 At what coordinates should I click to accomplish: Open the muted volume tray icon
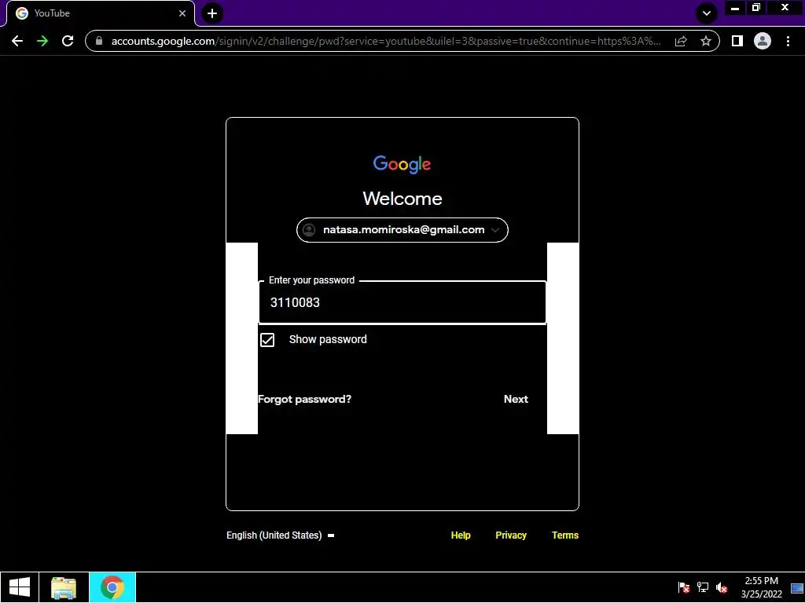click(722, 587)
